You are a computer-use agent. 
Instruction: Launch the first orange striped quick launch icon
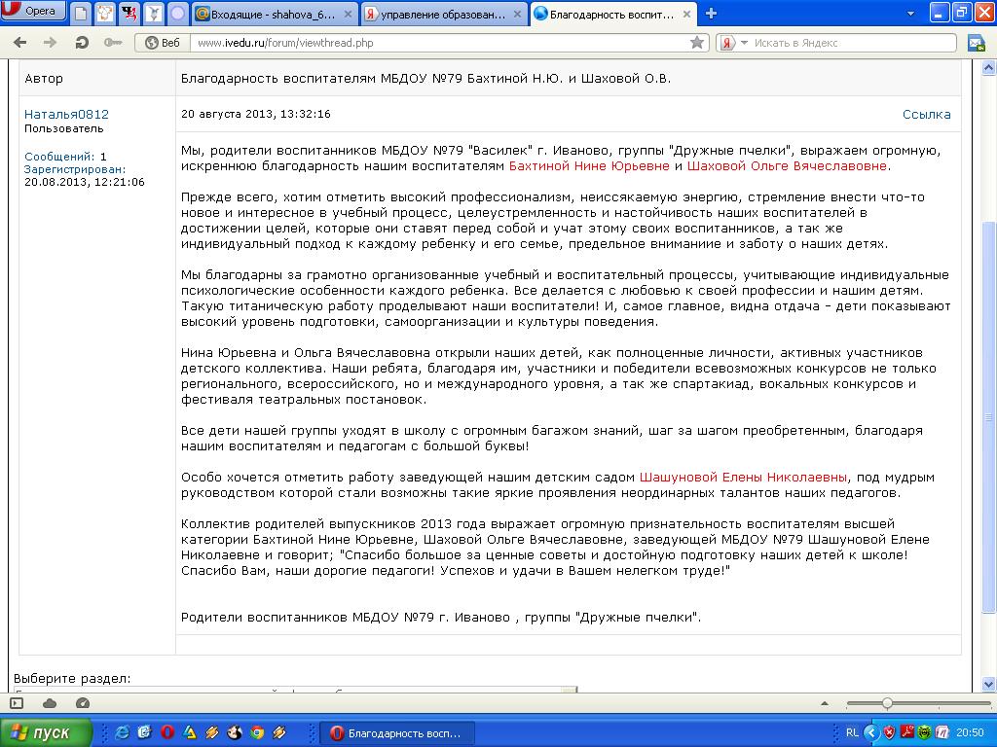[x=211, y=732]
